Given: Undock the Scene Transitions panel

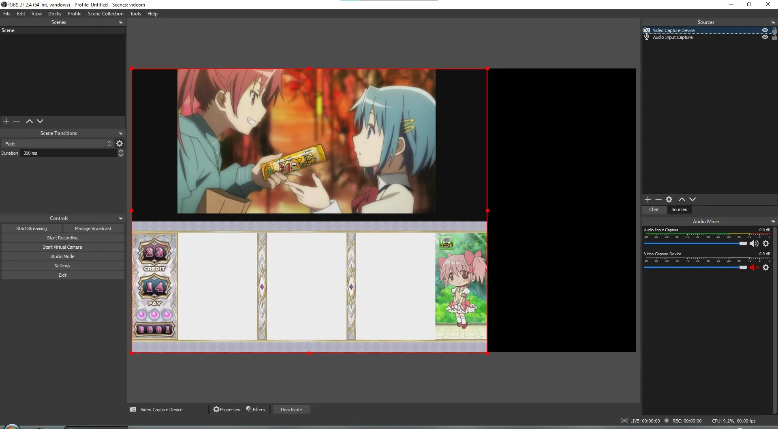Looking at the screenshot, I should coord(121,133).
